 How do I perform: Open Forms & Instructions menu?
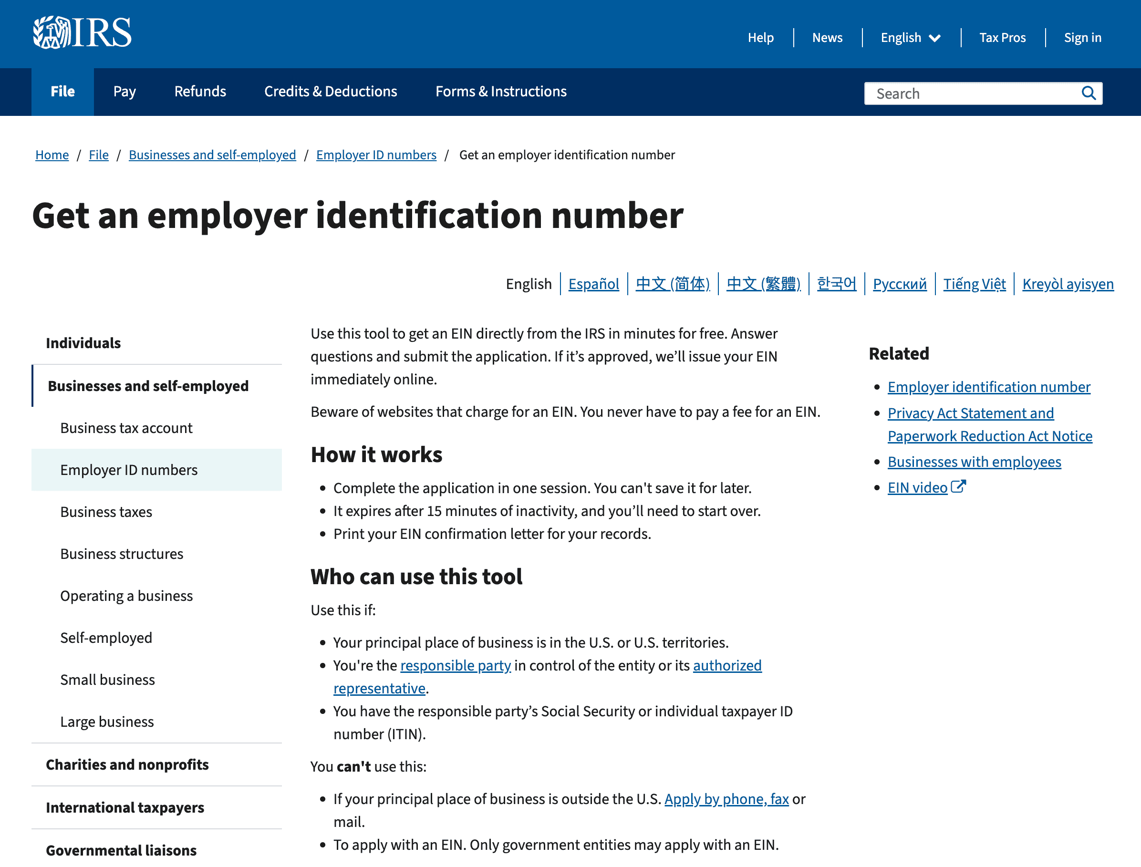[500, 92]
